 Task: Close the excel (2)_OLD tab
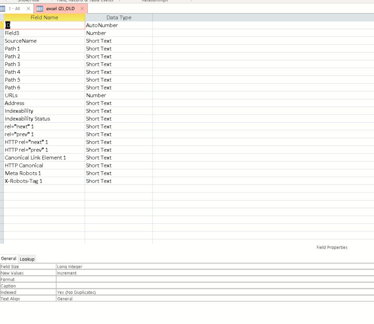point(82,8)
